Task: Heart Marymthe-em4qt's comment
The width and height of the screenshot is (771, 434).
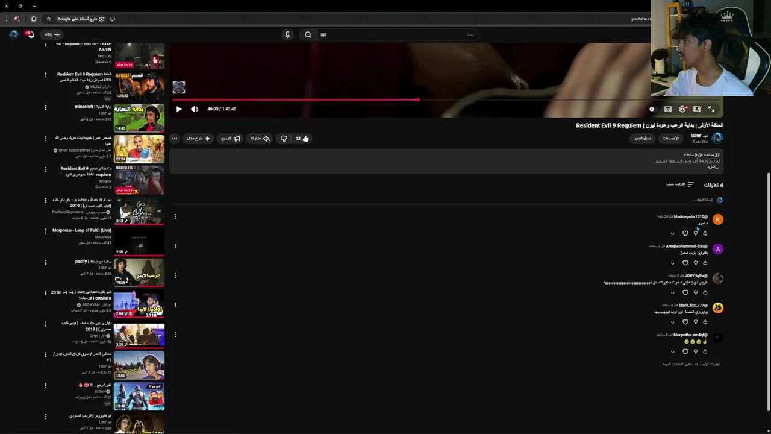Action: click(685, 351)
